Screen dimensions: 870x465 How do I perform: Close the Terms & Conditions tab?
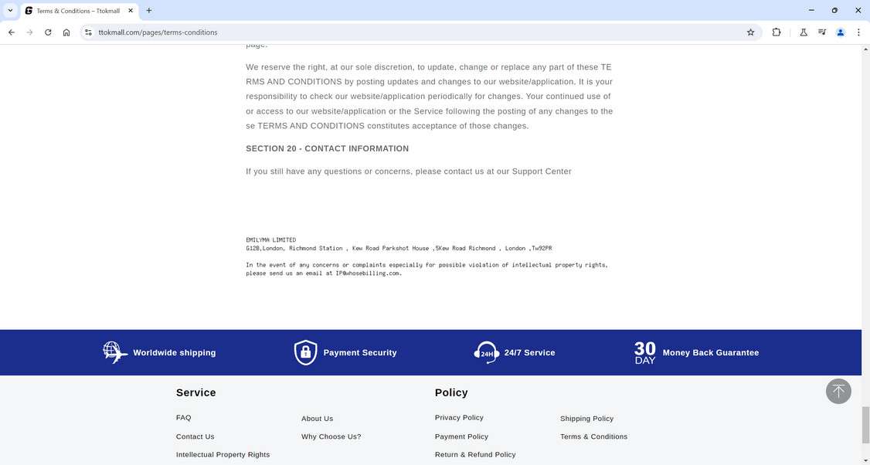pyautogui.click(x=131, y=11)
